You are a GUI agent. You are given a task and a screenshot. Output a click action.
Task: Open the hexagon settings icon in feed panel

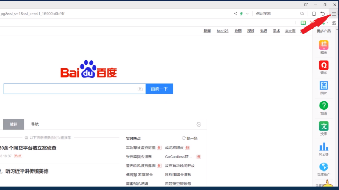click(199, 125)
